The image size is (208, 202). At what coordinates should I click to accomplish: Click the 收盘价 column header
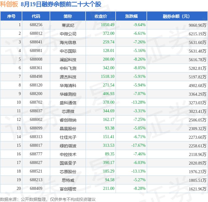[x=101, y=16]
